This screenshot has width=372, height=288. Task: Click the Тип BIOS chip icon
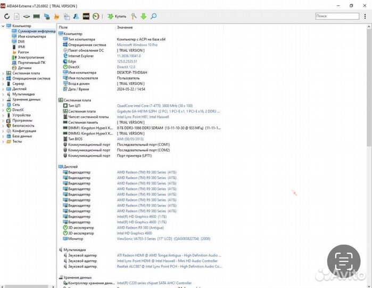coord(65,139)
